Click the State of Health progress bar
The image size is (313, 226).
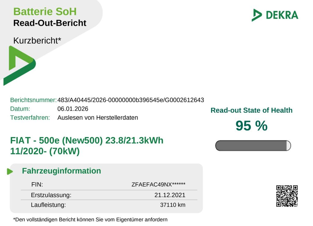[253, 146]
